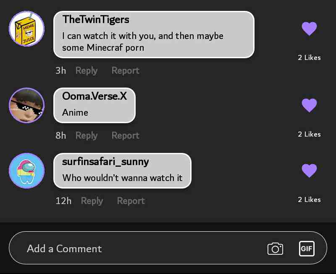The height and width of the screenshot is (274, 336).
Task: View 2 Likes under TheTwinTigers' heart
Action: tap(309, 57)
